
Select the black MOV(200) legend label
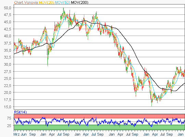click(x=79, y=2)
